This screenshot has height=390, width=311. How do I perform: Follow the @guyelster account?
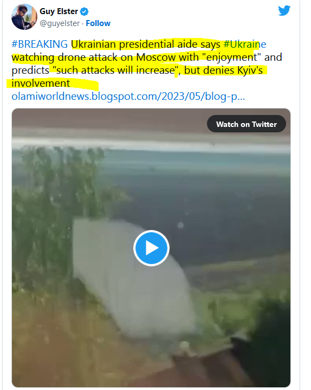click(98, 23)
